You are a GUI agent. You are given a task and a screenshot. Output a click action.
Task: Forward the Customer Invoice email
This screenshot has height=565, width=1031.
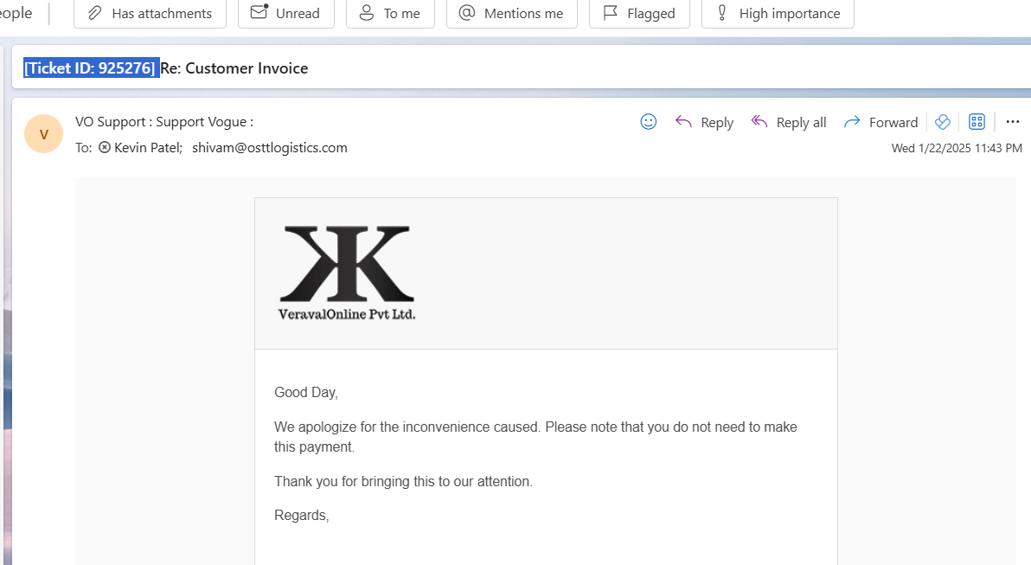pyautogui.click(x=881, y=122)
